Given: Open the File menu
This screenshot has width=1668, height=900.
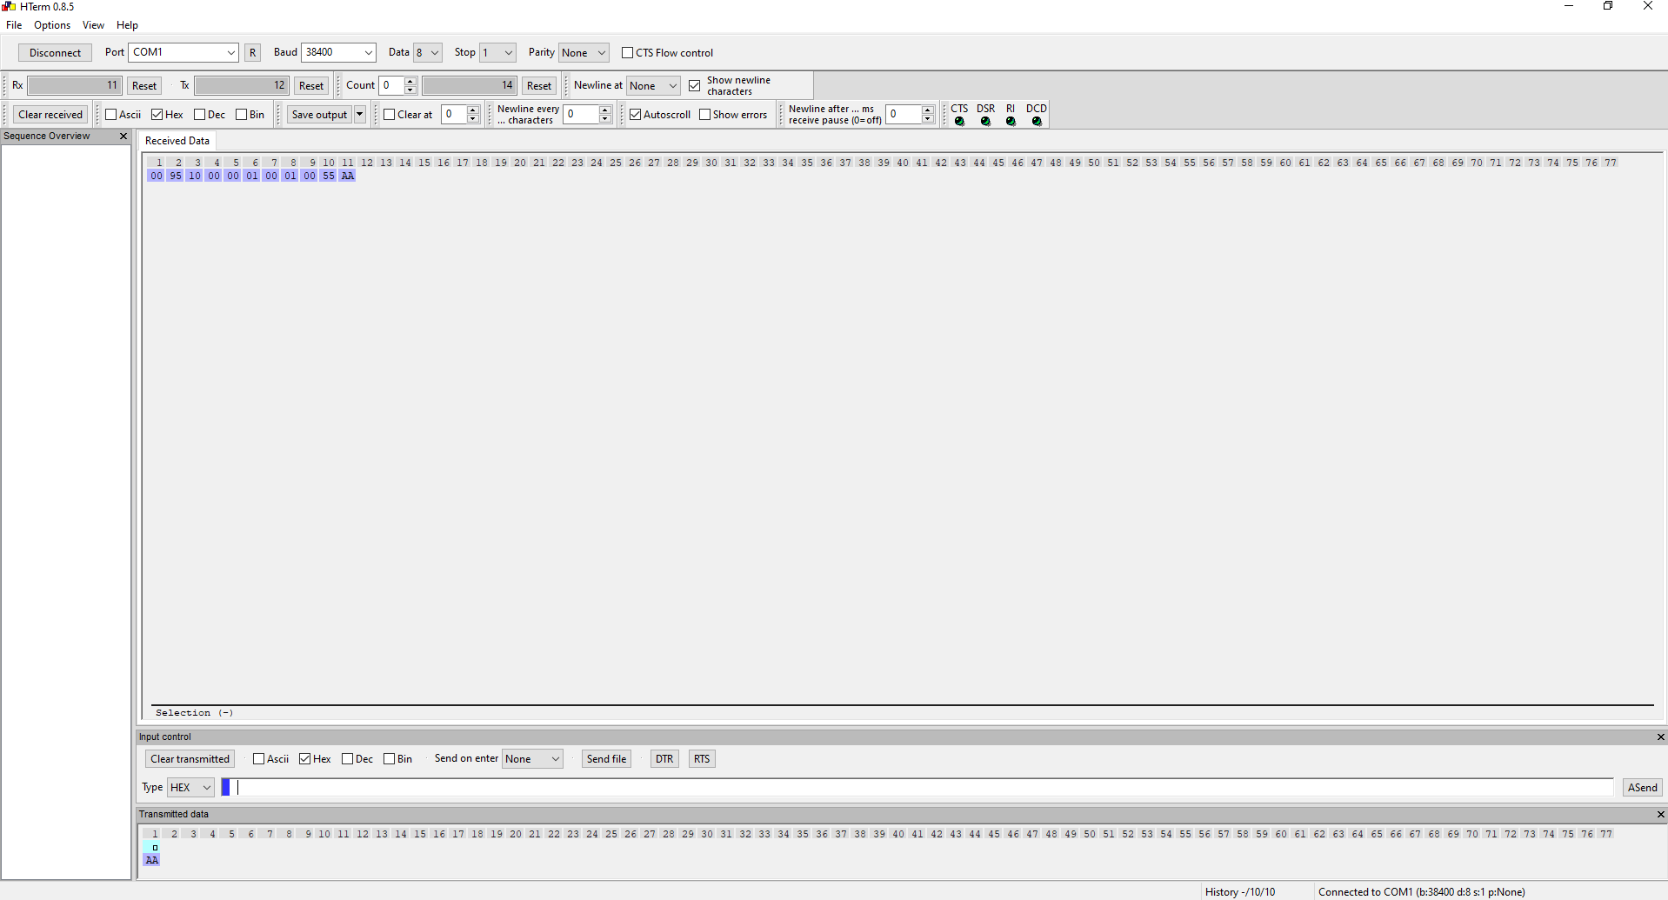Looking at the screenshot, I should [x=14, y=25].
